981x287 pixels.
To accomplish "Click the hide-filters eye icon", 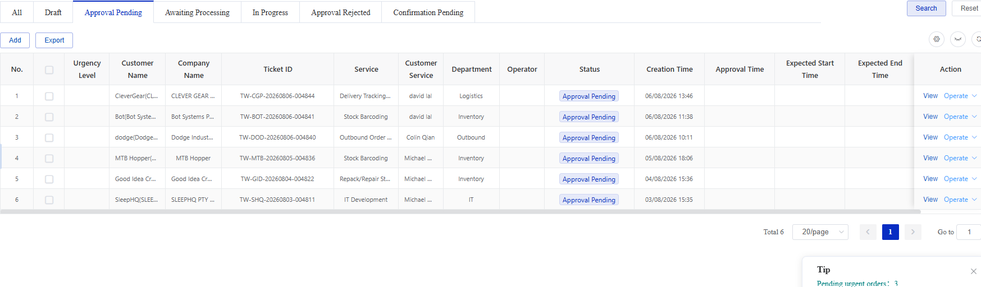I will (958, 39).
